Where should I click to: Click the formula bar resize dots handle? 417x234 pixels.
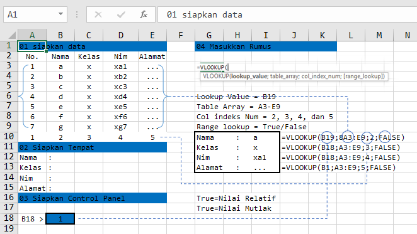click(x=77, y=14)
